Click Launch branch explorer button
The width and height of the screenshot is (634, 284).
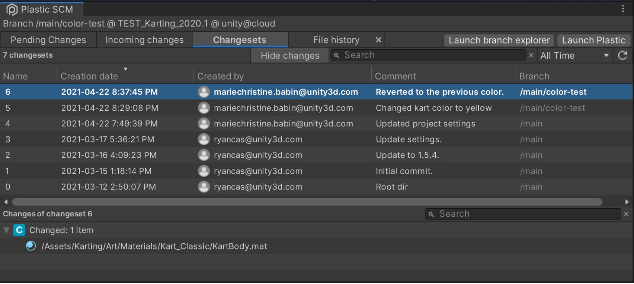click(x=499, y=40)
